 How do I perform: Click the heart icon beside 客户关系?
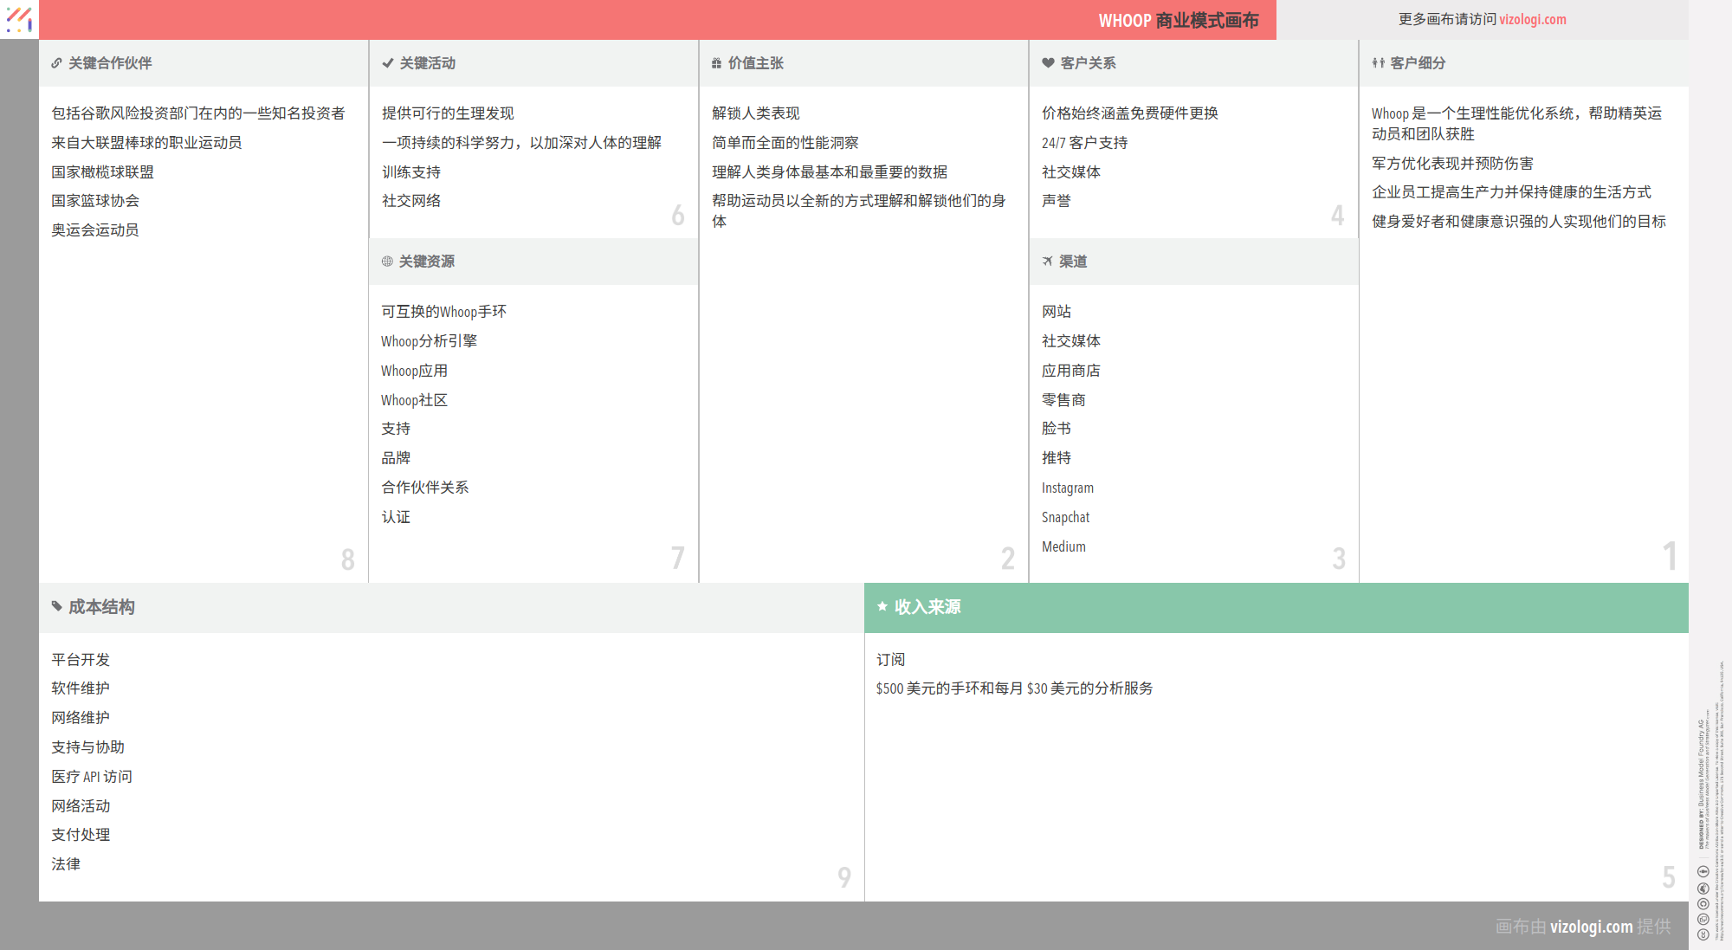(1048, 63)
